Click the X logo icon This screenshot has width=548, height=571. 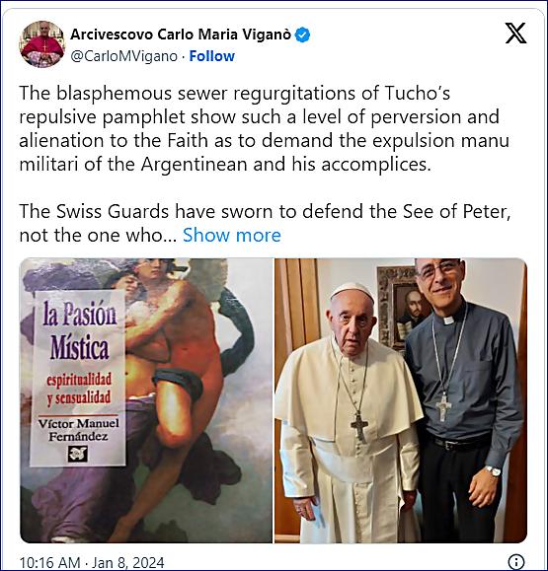515,34
